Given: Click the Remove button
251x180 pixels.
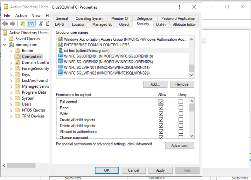Looking at the screenshot, I should 182,84.
